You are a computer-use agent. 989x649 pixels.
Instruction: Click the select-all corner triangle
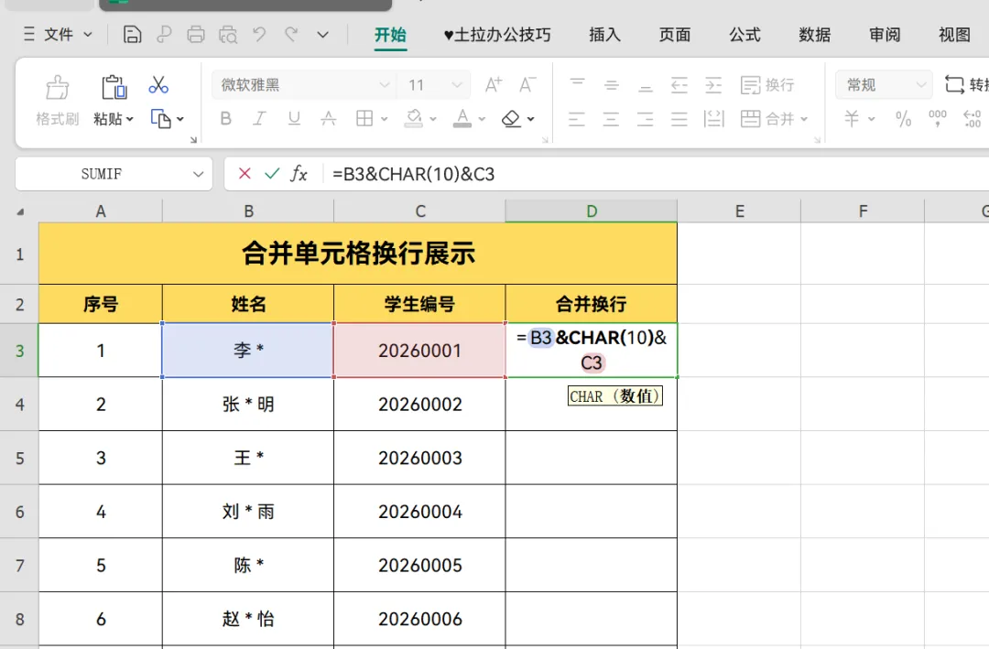tap(20, 212)
